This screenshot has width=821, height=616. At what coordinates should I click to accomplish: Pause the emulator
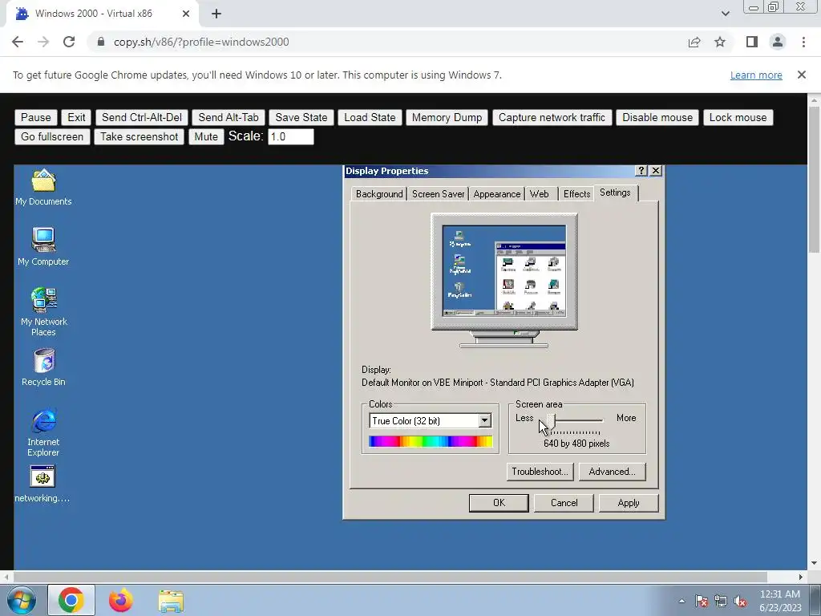pyautogui.click(x=35, y=117)
